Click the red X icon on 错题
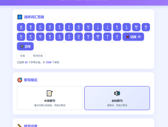 [128, 37]
